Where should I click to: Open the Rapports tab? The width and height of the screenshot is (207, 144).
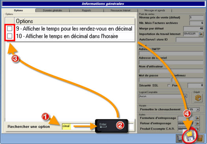[86, 10]
